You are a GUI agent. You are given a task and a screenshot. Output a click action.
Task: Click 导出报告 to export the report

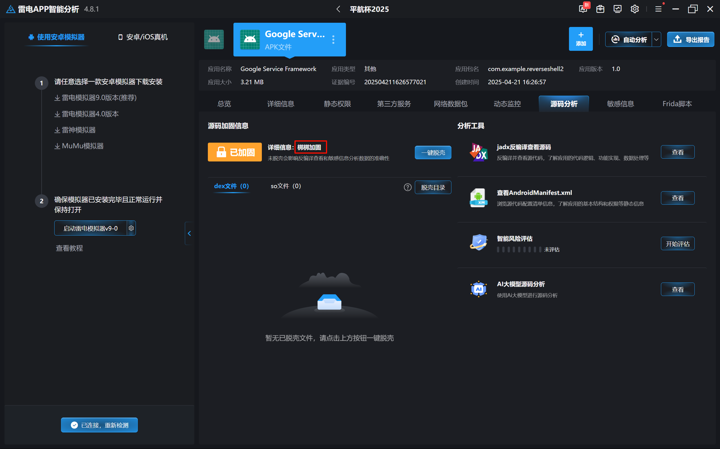point(690,40)
